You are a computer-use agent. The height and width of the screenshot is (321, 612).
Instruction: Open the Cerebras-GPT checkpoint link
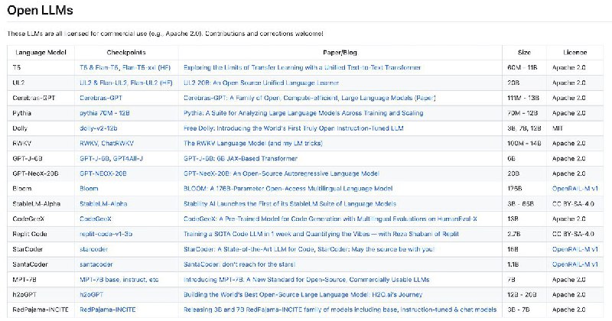pos(101,98)
